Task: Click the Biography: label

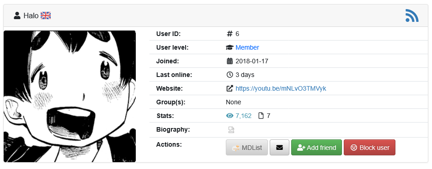Action: point(173,129)
